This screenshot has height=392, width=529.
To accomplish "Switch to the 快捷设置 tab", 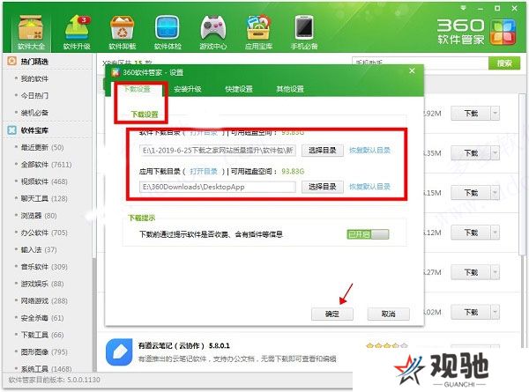I will (239, 89).
